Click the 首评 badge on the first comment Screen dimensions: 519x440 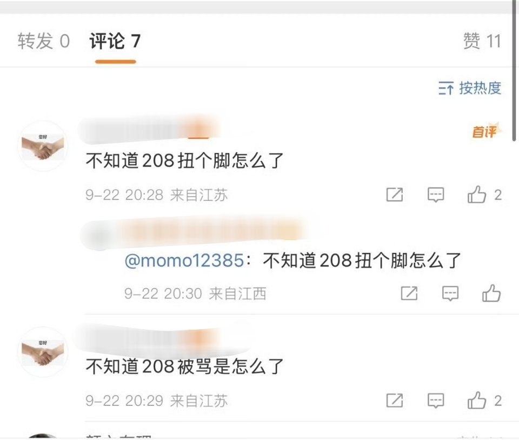[x=485, y=131]
